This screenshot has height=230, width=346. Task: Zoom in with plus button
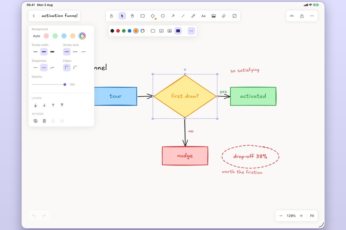pos(301,216)
